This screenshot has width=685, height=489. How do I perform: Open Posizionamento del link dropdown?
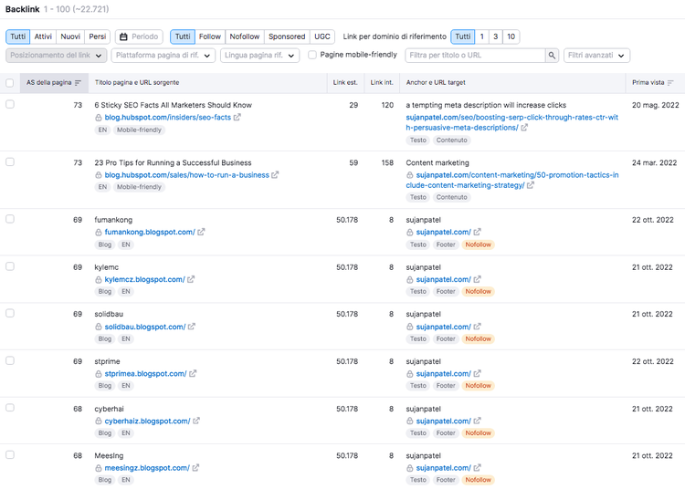[x=57, y=56]
